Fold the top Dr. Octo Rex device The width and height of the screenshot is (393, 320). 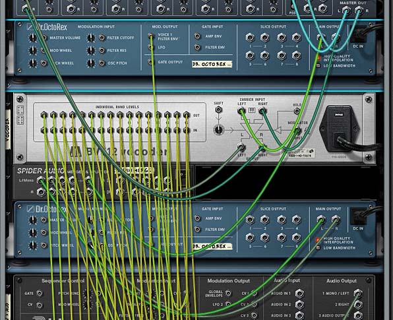(x=9, y=32)
